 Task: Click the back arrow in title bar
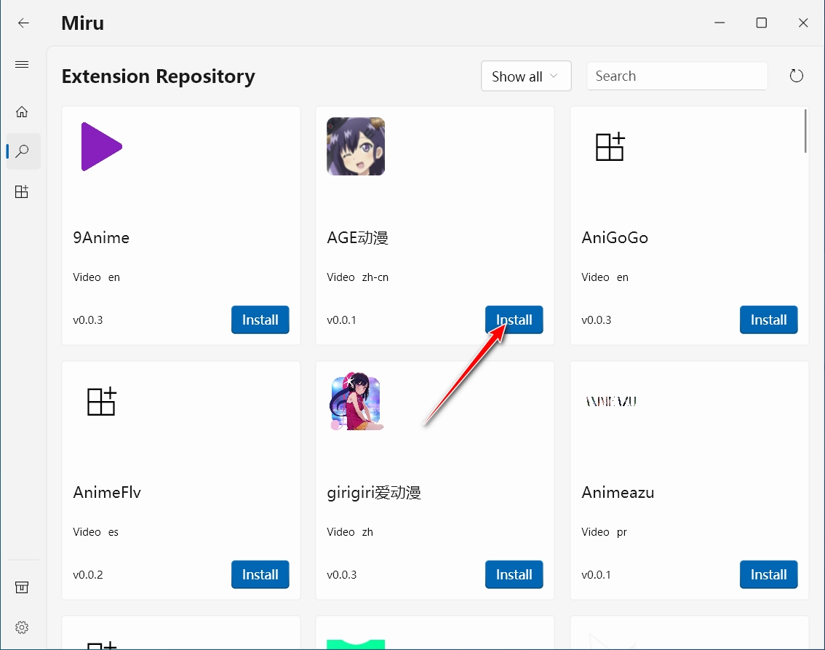[23, 23]
